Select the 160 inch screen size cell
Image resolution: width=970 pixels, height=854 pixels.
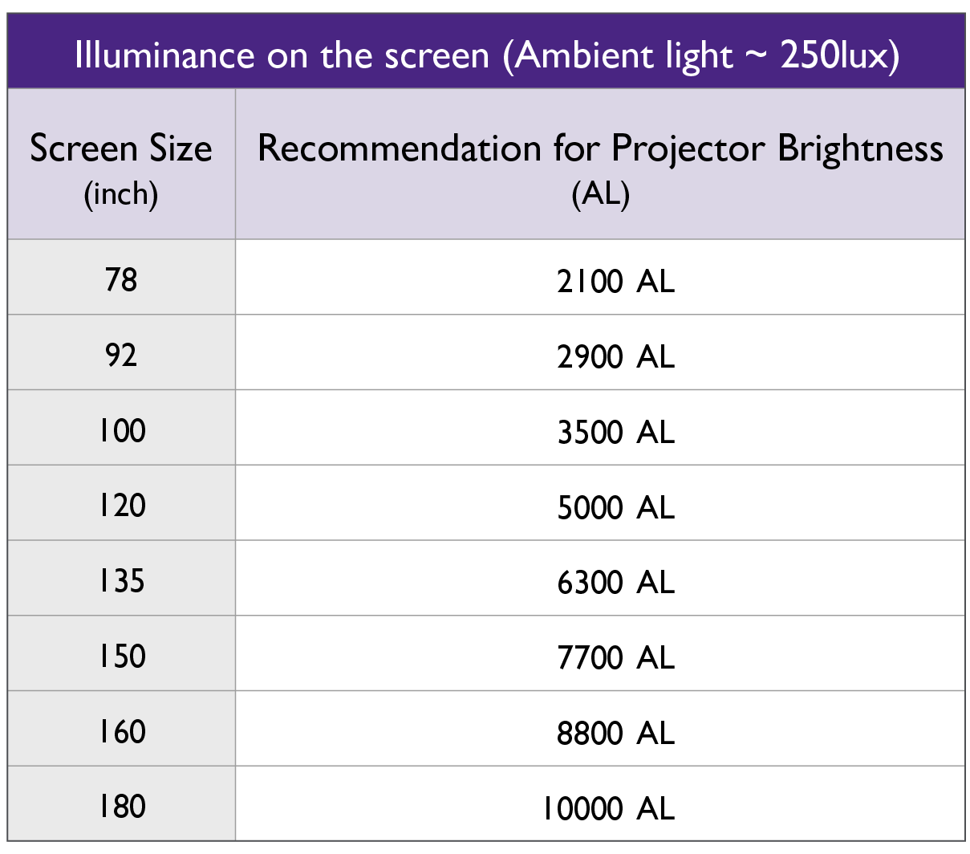[121, 731]
